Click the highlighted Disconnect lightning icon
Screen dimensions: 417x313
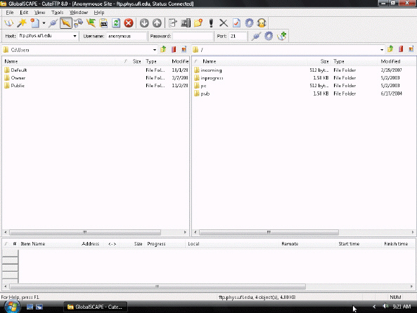[x=66, y=23]
